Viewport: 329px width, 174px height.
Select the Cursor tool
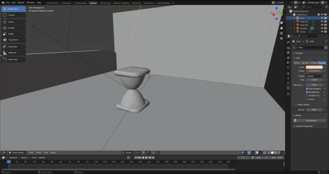[12, 15]
